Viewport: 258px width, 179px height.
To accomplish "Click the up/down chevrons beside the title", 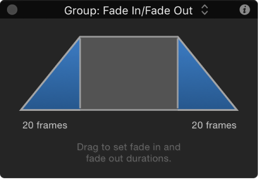I will pyautogui.click(x=204, y=11).
